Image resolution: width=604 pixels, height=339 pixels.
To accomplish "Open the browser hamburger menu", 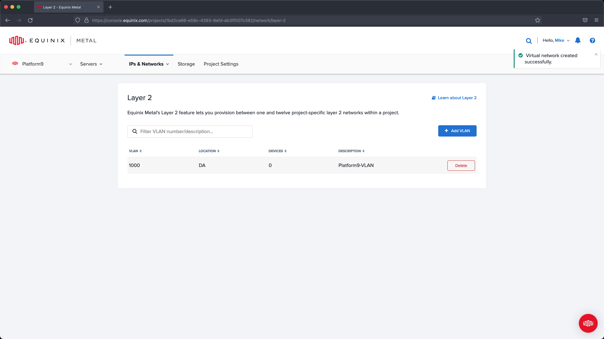I will click(596, 20).
